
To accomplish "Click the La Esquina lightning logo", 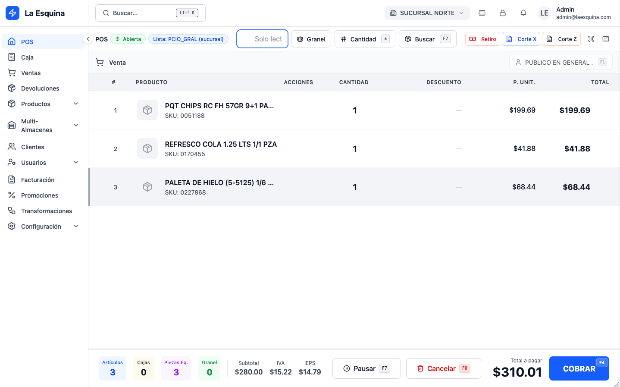I will (x=13, y=13).
